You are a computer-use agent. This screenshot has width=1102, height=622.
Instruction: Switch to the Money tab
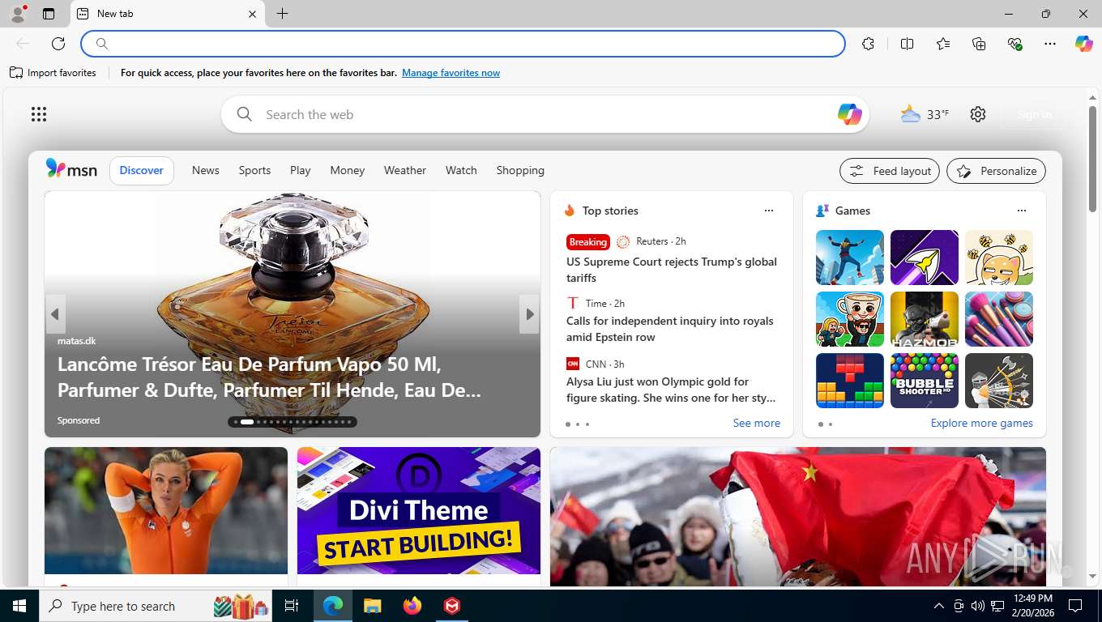coord(348,170)
